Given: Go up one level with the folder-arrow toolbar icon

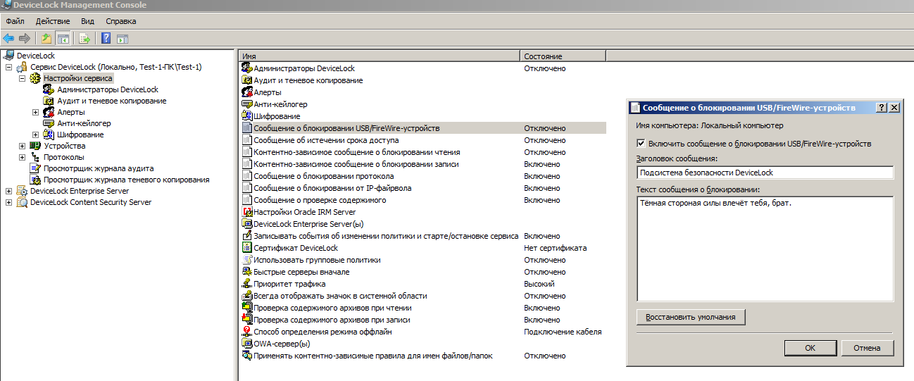Looking at the screenshot, I should tap(47, 39).
